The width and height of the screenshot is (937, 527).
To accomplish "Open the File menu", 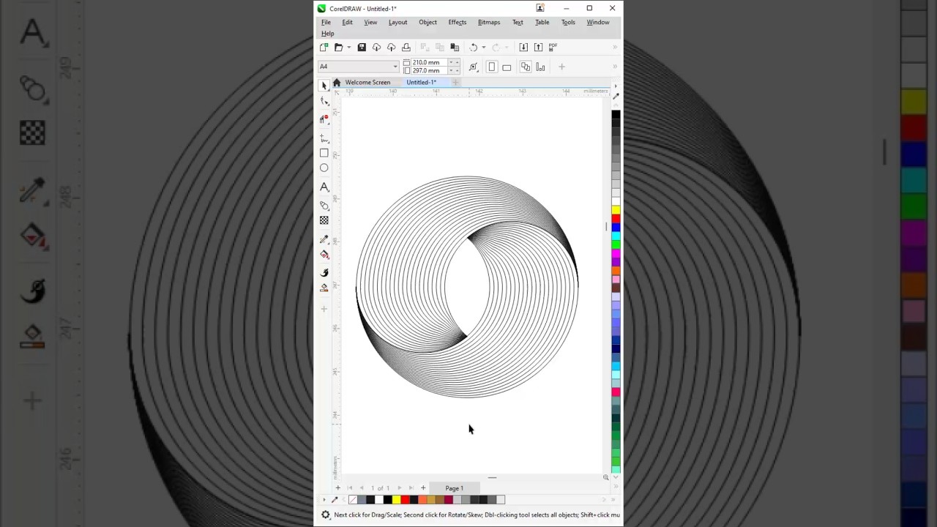I will (326, 22).
